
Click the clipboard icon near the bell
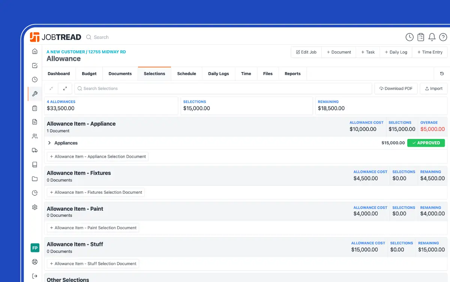[420, 37]
